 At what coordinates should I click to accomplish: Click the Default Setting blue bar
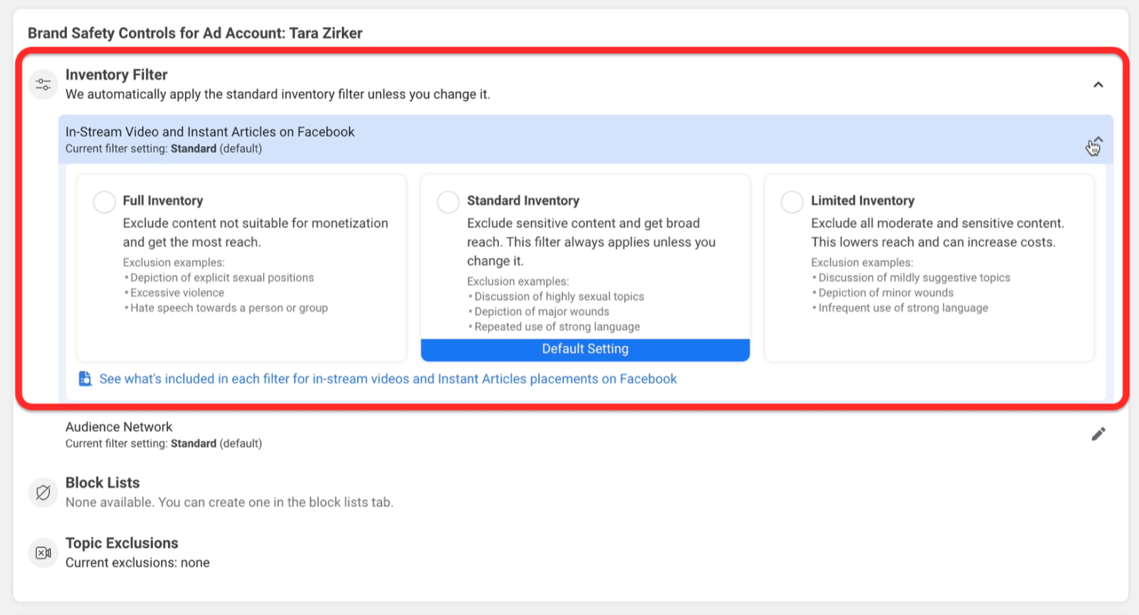pyautogui.click(x=585, y=349)
